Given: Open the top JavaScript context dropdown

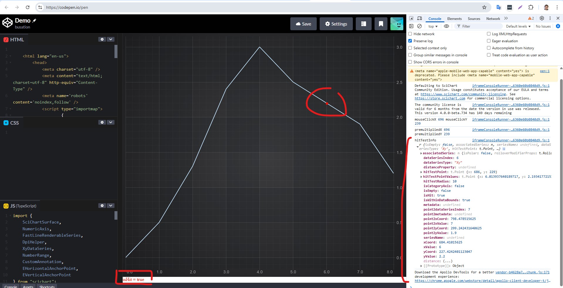Looking at the screenshot, I should click(433, 26).
